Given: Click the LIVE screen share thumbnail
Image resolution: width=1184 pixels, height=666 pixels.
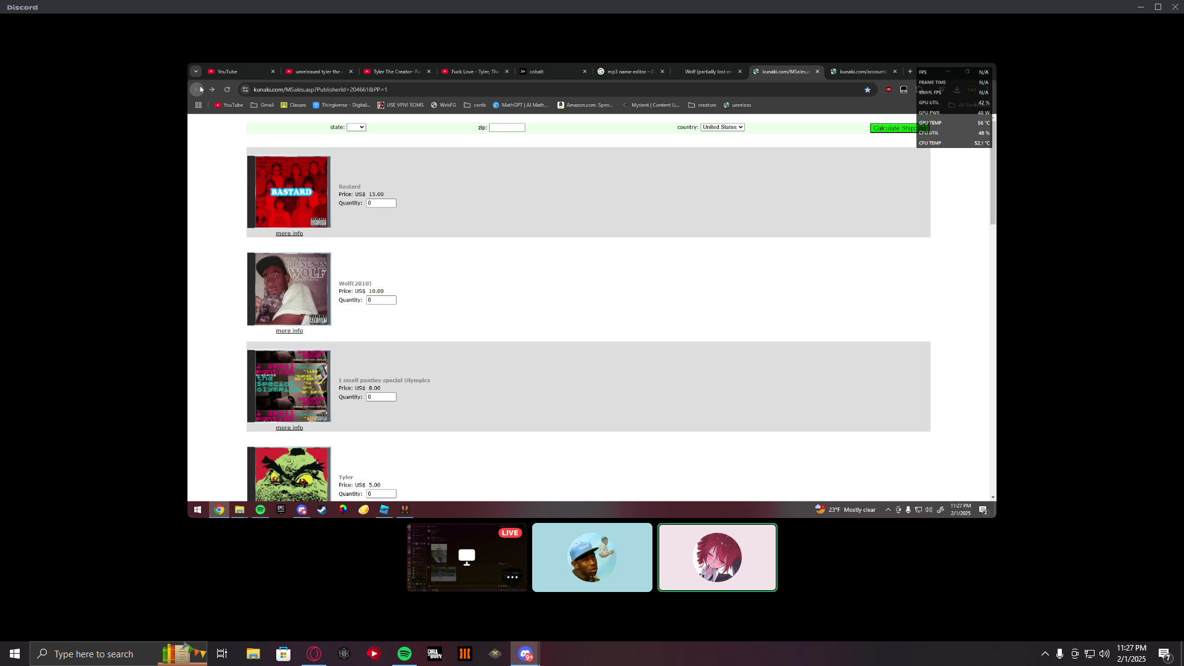Looking at the screenshot, I should pos(467,557).
